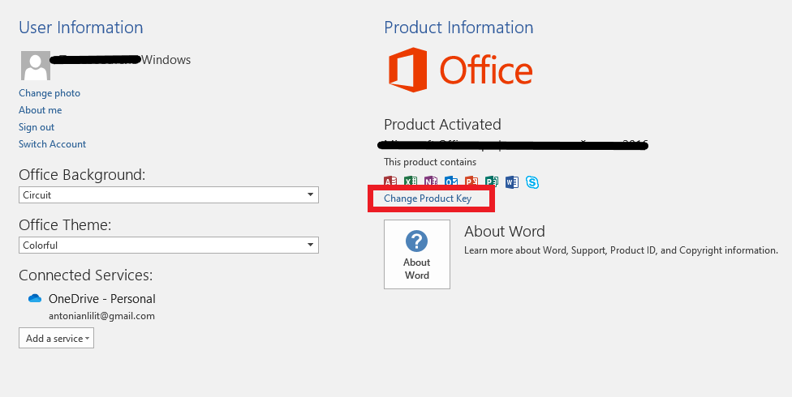Image resolution: width=792 pixels, height=397 pixels.
Task: Click the Connected Services heading
Action: [86, 275]
